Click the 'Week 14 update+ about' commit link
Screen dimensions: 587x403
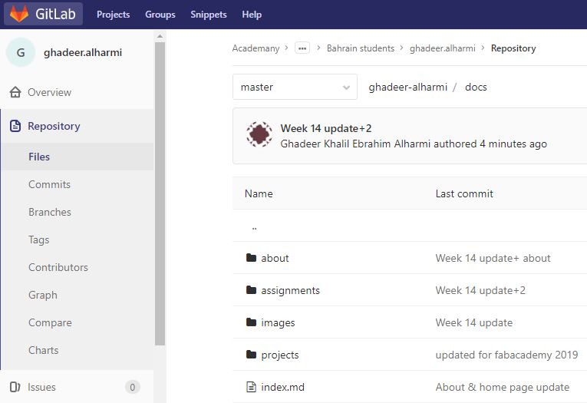[x=493, y=258]
